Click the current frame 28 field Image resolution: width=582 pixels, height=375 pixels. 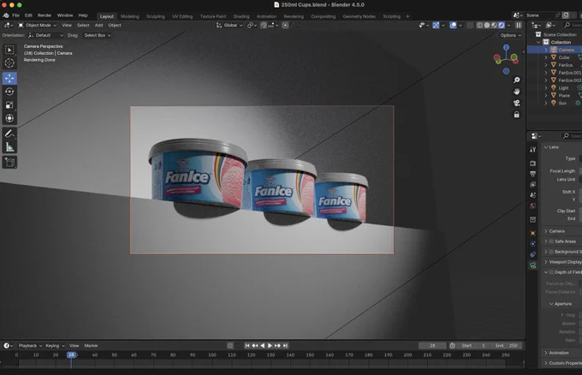coord(432,346)
